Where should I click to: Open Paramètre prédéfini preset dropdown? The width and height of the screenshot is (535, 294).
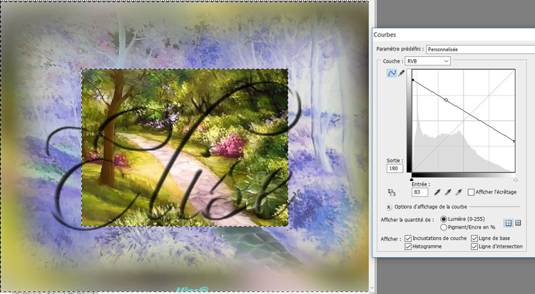(x=478, y=49)
